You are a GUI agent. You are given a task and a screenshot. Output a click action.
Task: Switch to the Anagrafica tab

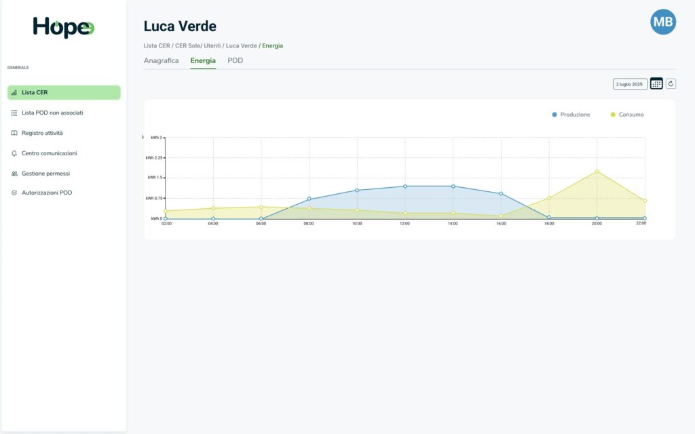coord(161,60)
